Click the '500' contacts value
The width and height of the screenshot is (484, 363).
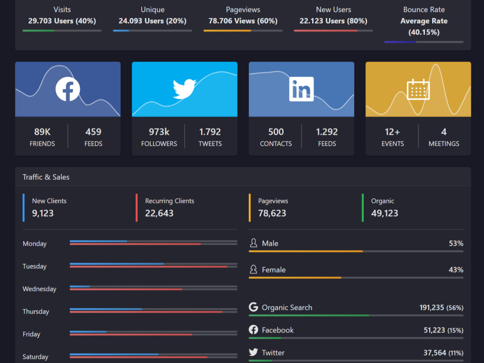[x=276, y=132]
